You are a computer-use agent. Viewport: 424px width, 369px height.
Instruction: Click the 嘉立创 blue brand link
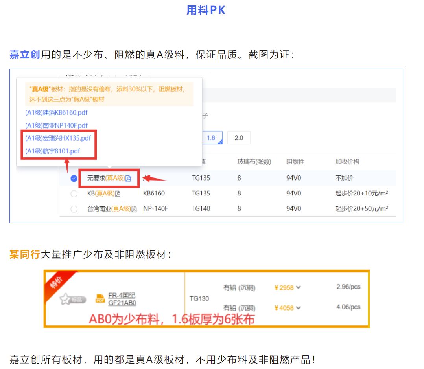click(x=25, y=55)
